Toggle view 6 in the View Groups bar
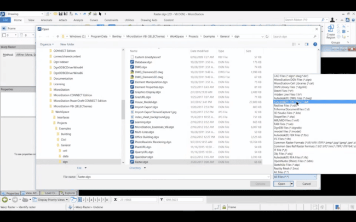356x222 pixels. coord(99,200)
